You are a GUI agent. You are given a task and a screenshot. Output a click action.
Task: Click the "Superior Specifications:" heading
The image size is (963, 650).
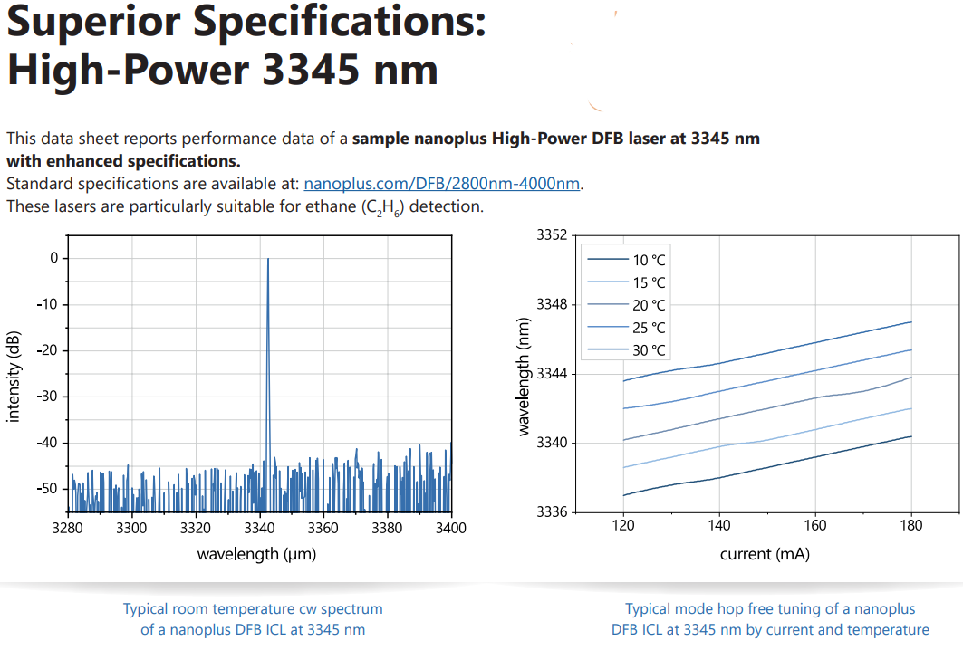pos(246,23)
